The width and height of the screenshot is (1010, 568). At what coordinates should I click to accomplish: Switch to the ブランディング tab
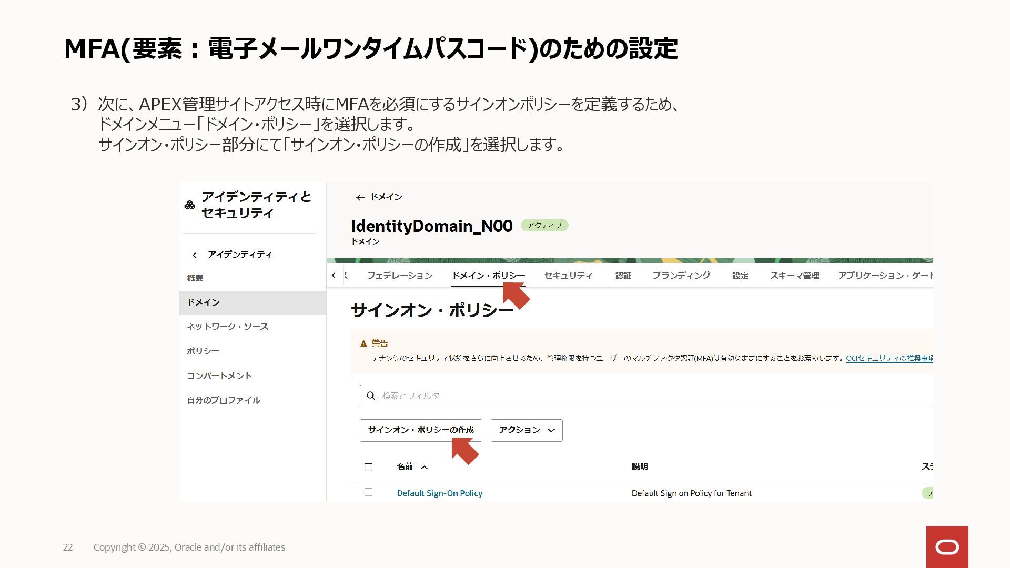(x=681, y=276)
